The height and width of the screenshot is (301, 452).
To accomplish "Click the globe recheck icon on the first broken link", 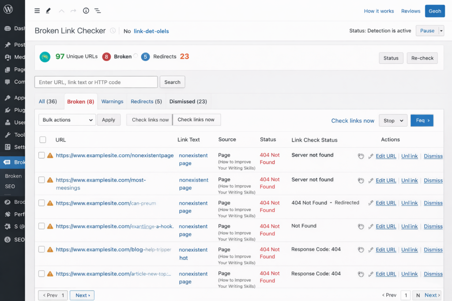I will click(x=361, y=156).
